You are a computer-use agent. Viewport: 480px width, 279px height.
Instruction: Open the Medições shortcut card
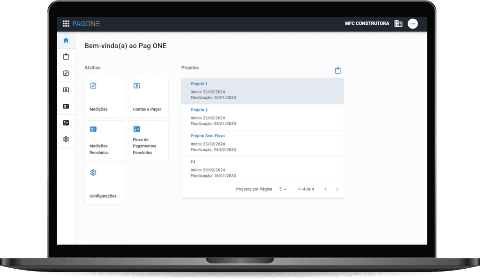click(x=105, y=97)
